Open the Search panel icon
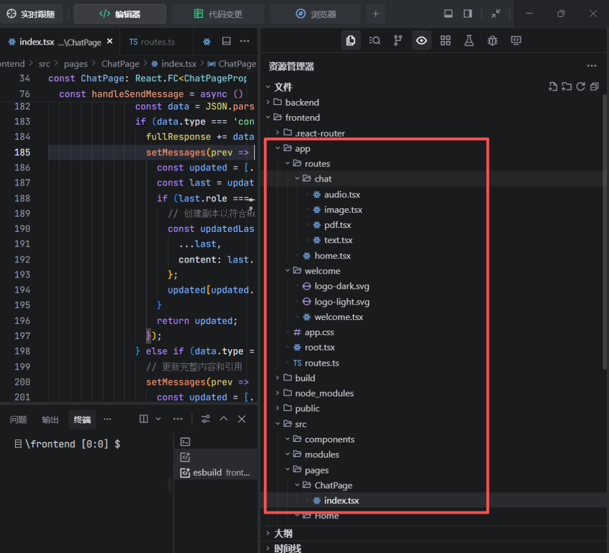 374,41
